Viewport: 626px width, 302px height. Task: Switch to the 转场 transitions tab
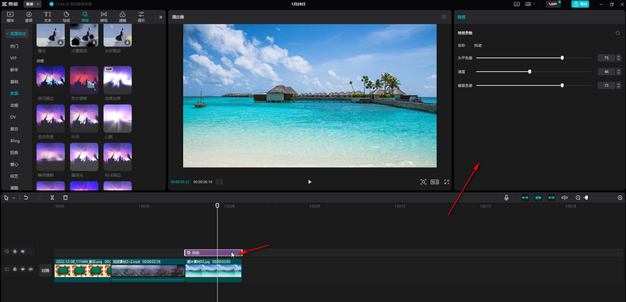click(x=104, y=17)
